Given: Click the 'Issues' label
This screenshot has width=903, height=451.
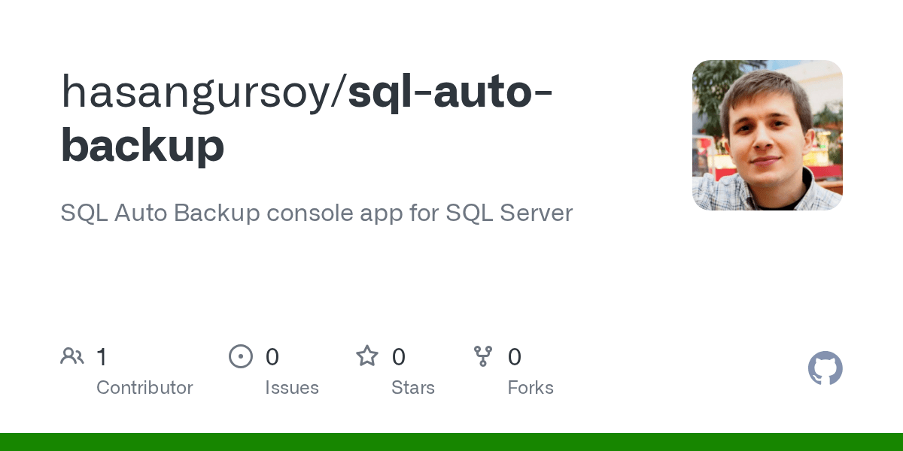Looking at the screenshot, I should pos(292,388).
